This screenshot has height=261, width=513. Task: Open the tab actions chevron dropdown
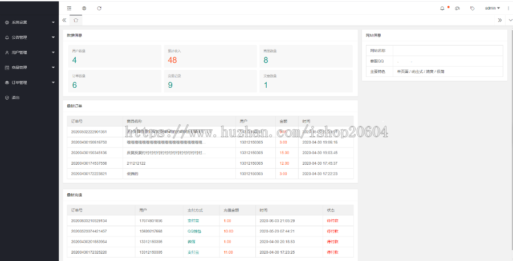click(510, 20)
